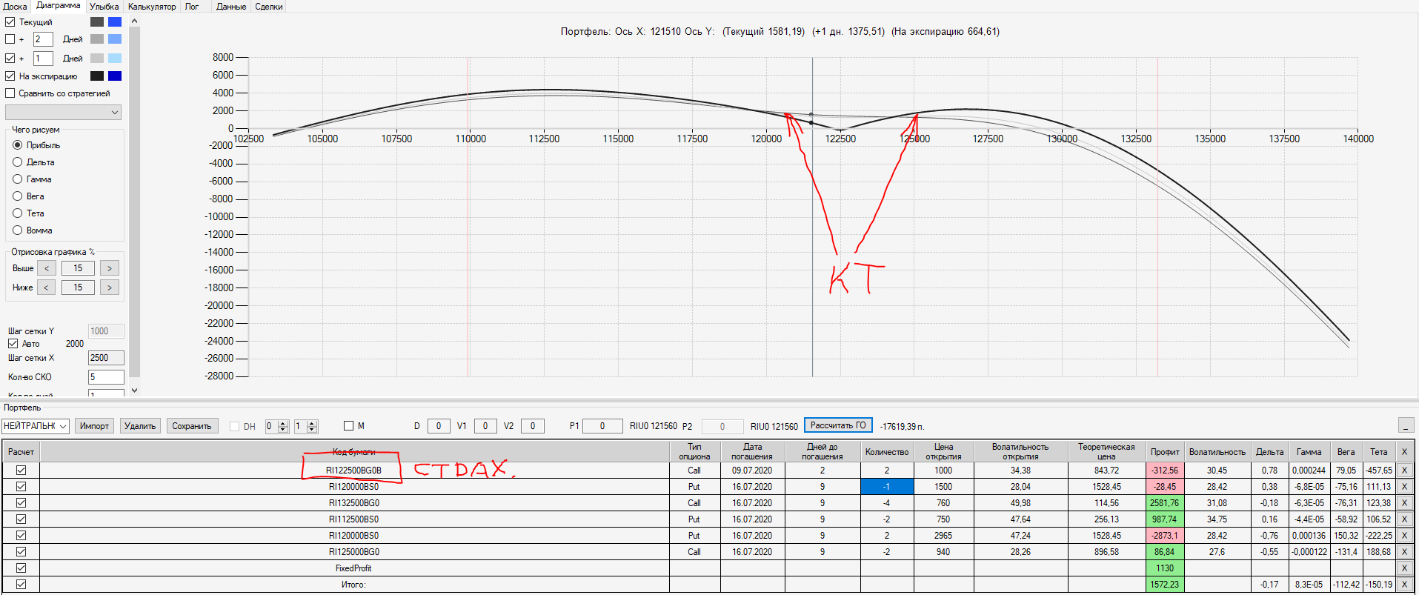The height and width of the screenshot is (595, 1419).
Task: Open the Улыбка tab
Action: (x=104, y=7)
